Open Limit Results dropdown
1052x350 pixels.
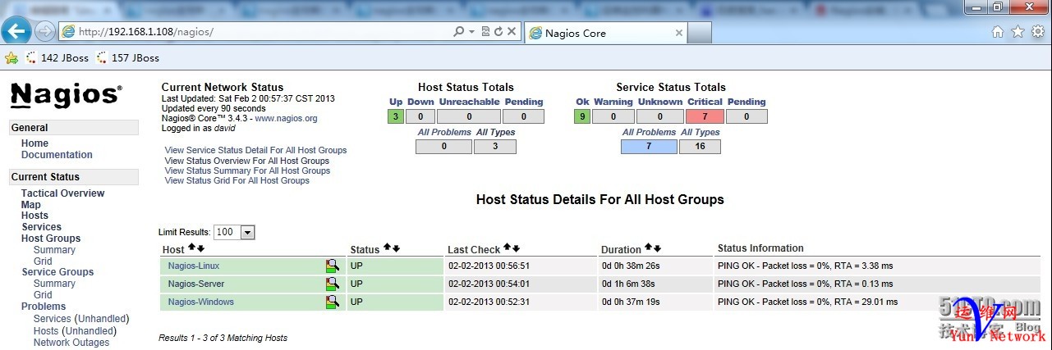pos(234,232)
